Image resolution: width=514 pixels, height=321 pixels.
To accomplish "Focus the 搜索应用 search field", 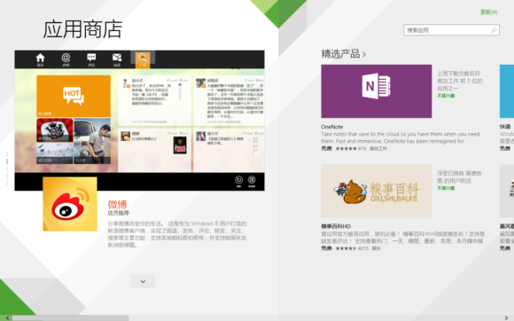I will 451,30.
